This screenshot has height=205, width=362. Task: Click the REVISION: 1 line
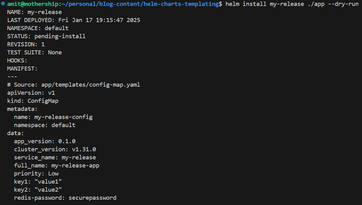tap(26, 44)
